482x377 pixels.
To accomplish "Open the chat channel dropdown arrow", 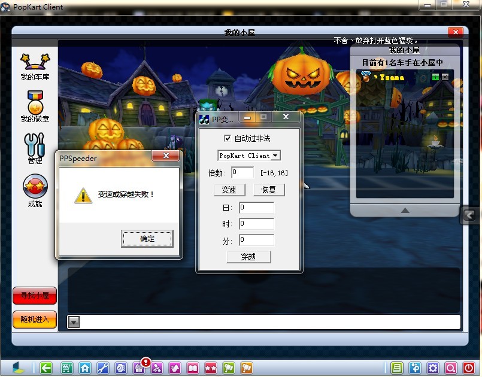I will coord(74,322).
